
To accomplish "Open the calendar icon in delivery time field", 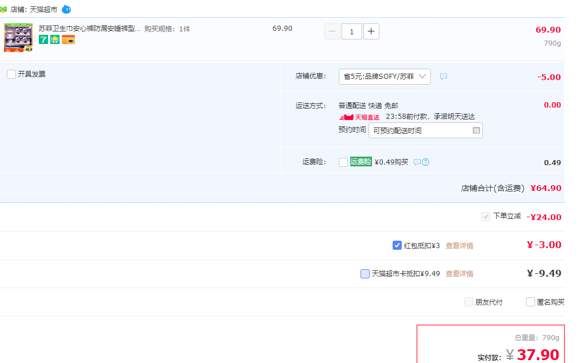I will (476, 130).
